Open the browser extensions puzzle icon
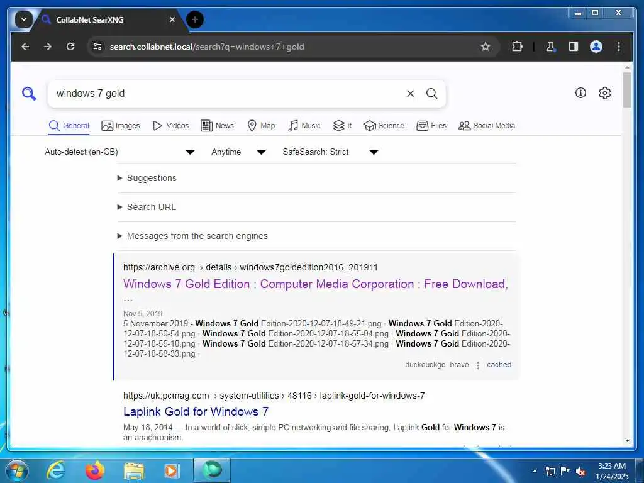The image size is (644, 483). click(x=517, y=47)
